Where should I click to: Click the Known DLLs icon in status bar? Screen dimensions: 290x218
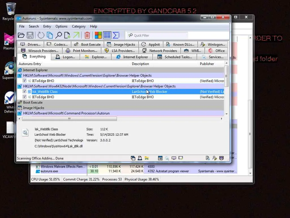[208, 158]
